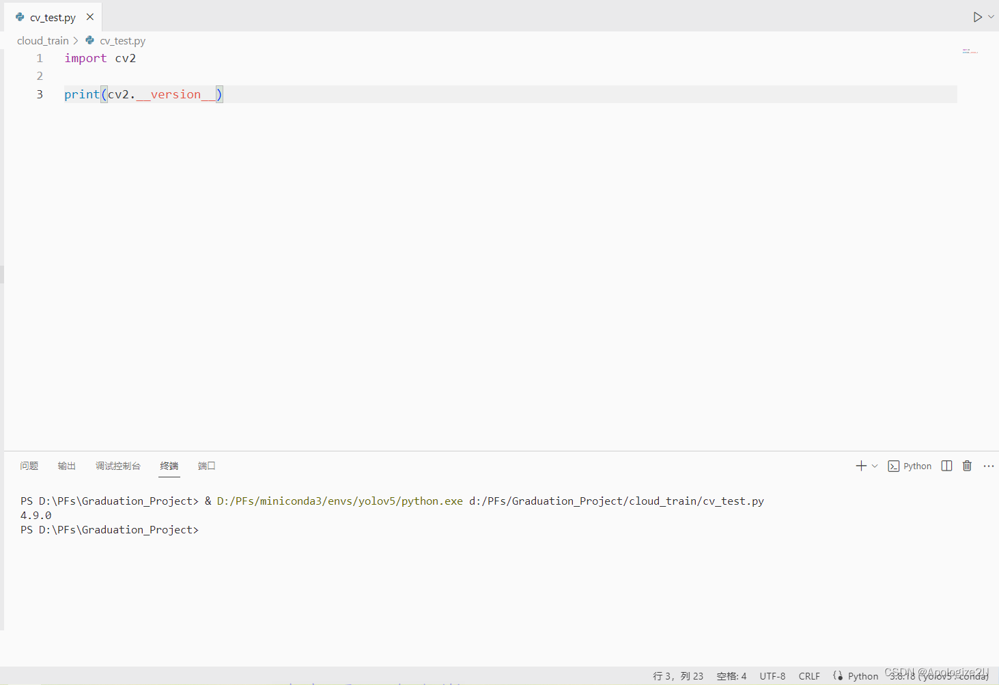
Task: Open the 问题 (Problems) panel tab
Action: point(29,466)
